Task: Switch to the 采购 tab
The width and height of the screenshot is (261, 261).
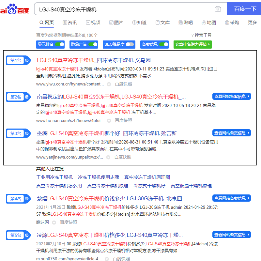Action: (232, 23)
